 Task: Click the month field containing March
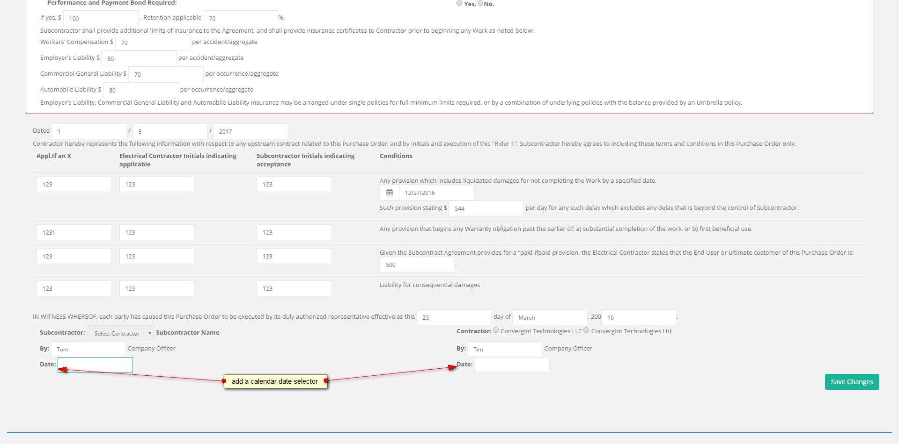(550, 317)
